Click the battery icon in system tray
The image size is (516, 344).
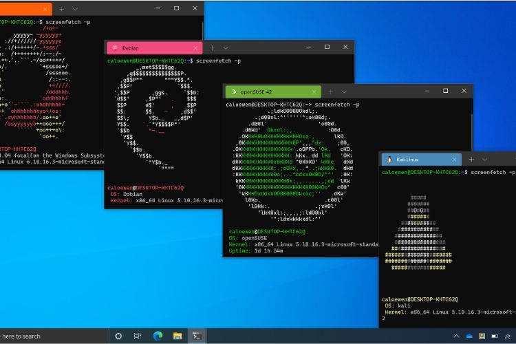(495, 336)
